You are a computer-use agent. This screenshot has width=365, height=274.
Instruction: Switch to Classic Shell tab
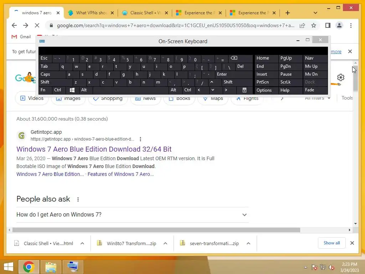[x=145, y=13]
